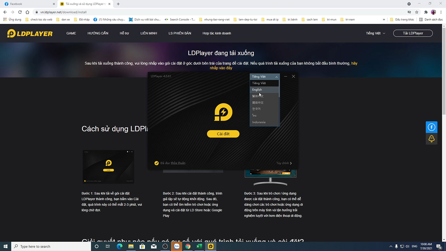
Task: Open the GAME menu item
Action: [71, 33]
